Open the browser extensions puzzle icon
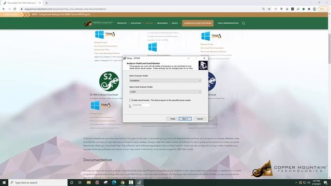The image size is (331, 186). point(309,9)
